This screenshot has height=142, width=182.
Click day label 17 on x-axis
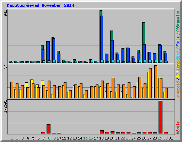96,138
